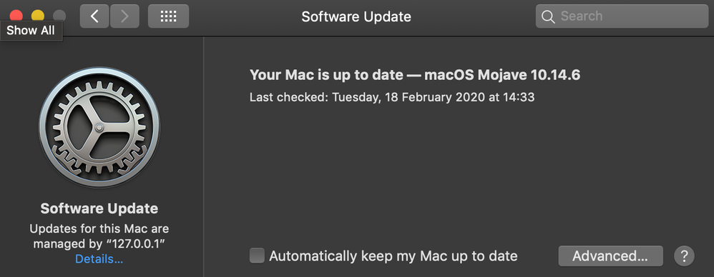Open Show All preferences grid icon
714x277 pixels.
pyautogui.click(x=168, y=16)
